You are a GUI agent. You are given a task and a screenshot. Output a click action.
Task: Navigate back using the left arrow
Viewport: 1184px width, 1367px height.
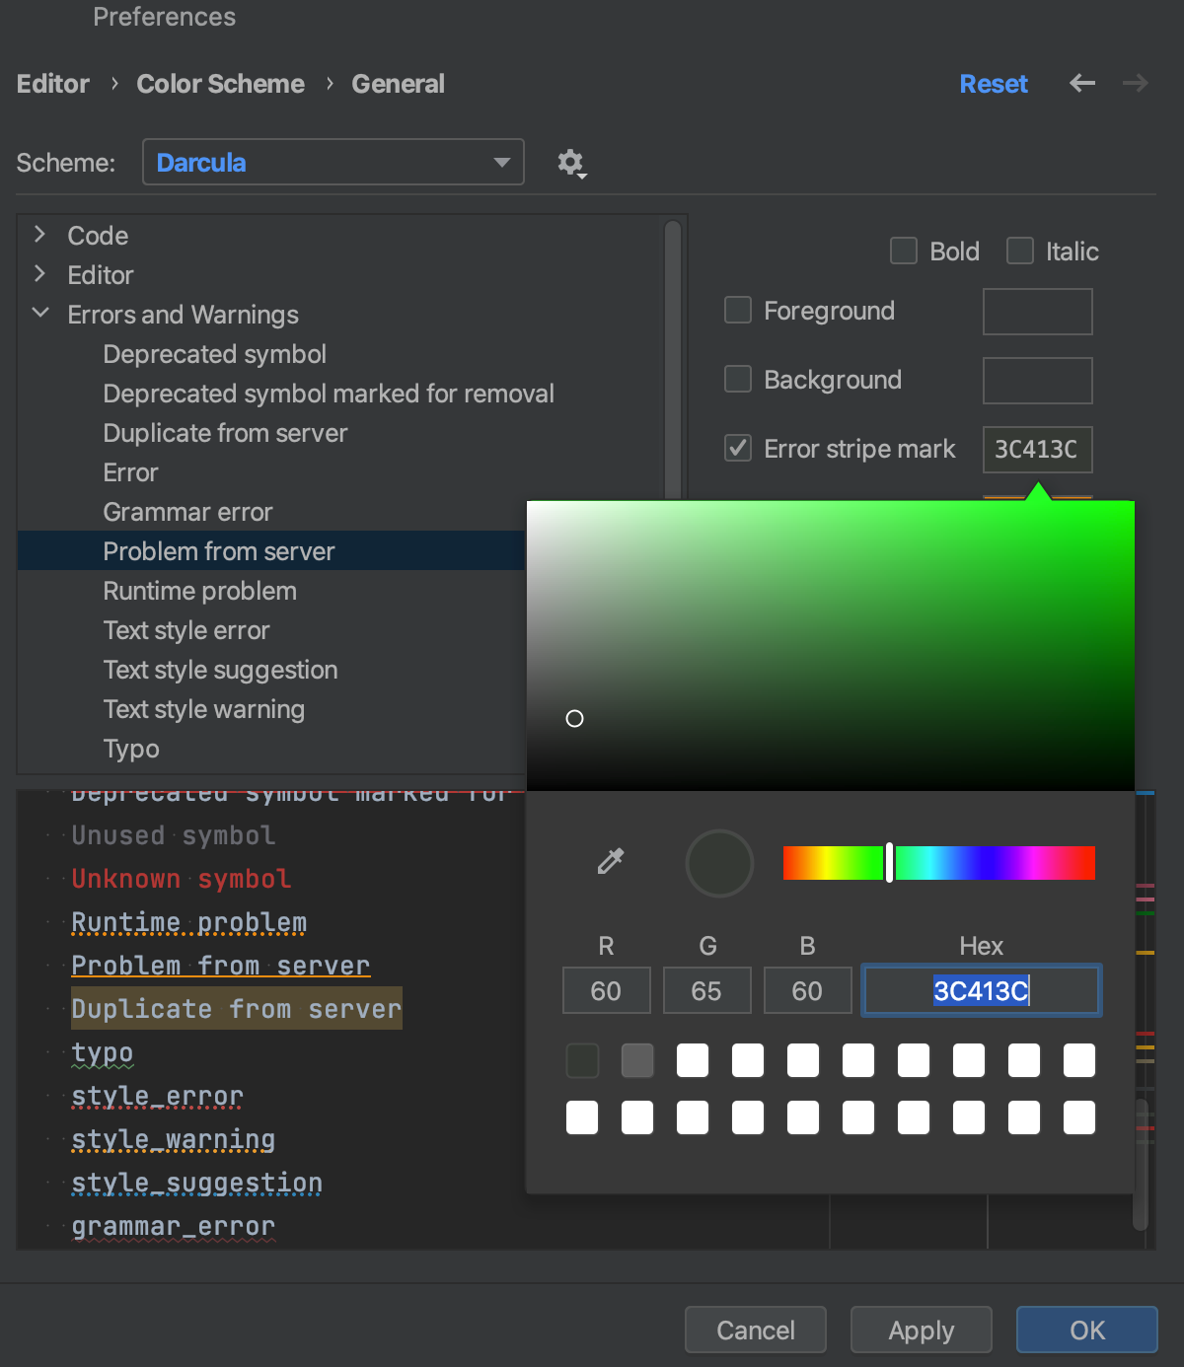click(1081, 84)
